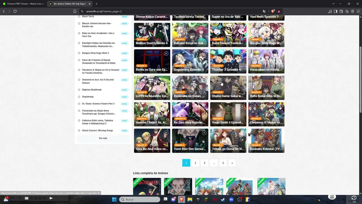The width and height of the screenshot is (362, 204).
Task: Open Discord from the taskbar
Action: [x=173, y=199]
